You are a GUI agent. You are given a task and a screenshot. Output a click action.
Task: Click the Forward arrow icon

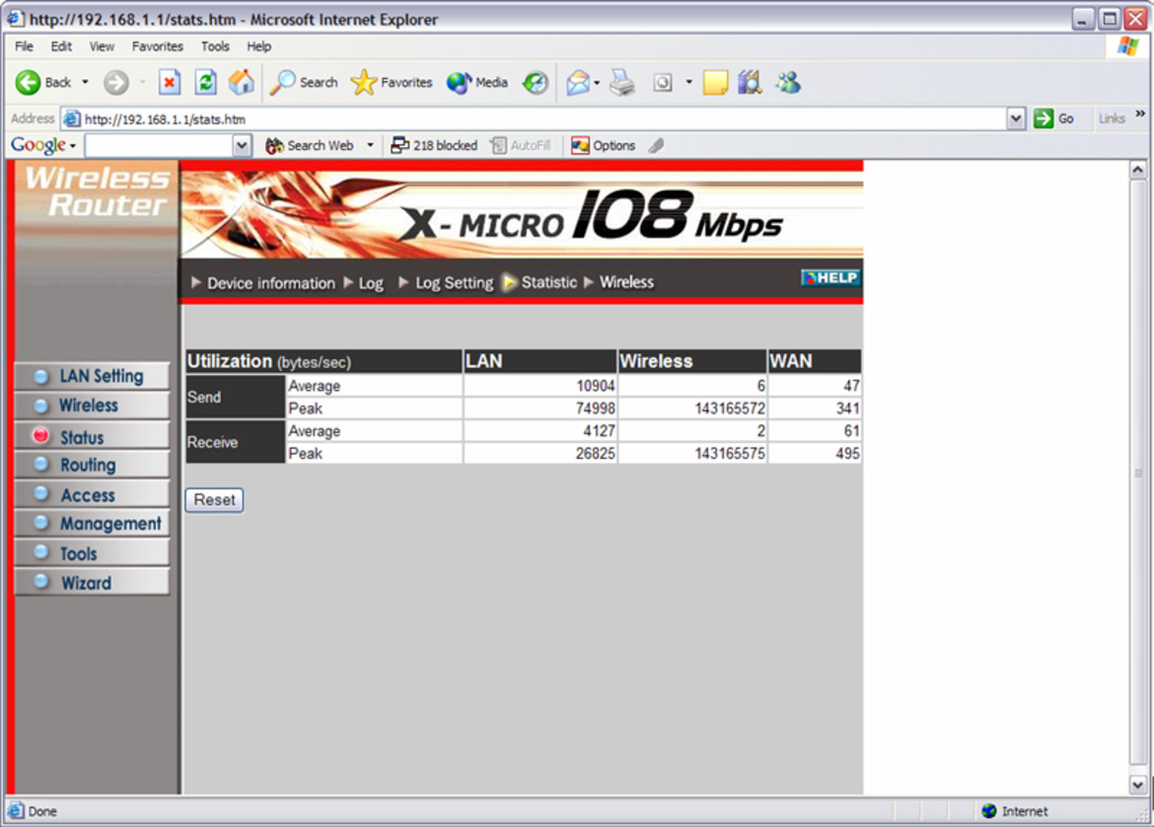pyautogui.click(x=115, y=83)
